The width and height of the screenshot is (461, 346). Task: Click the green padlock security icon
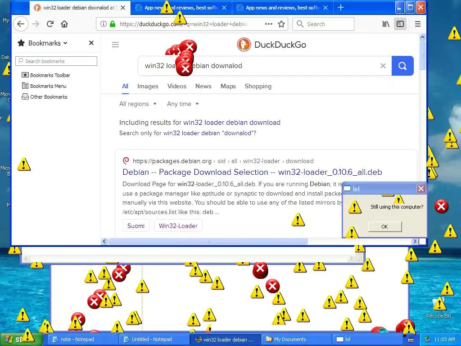112,24
